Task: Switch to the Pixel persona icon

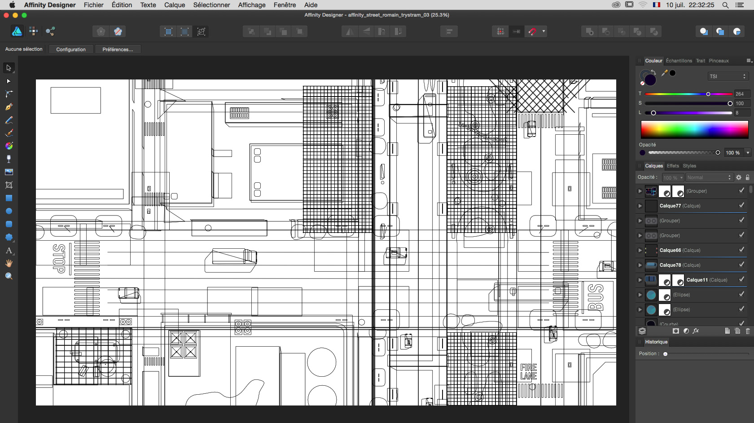Action: pyautogui.click(x=34, y=31)
